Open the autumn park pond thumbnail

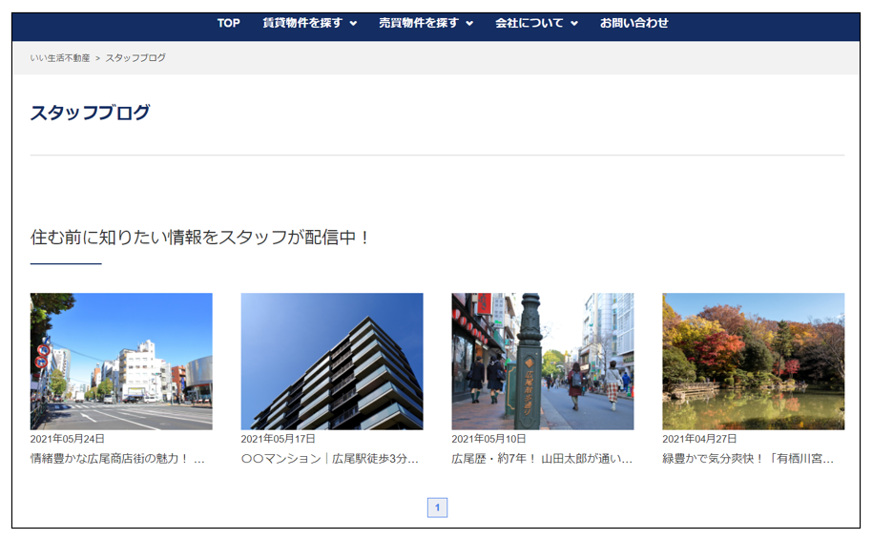pyautogui.click(x=753, y=361)
